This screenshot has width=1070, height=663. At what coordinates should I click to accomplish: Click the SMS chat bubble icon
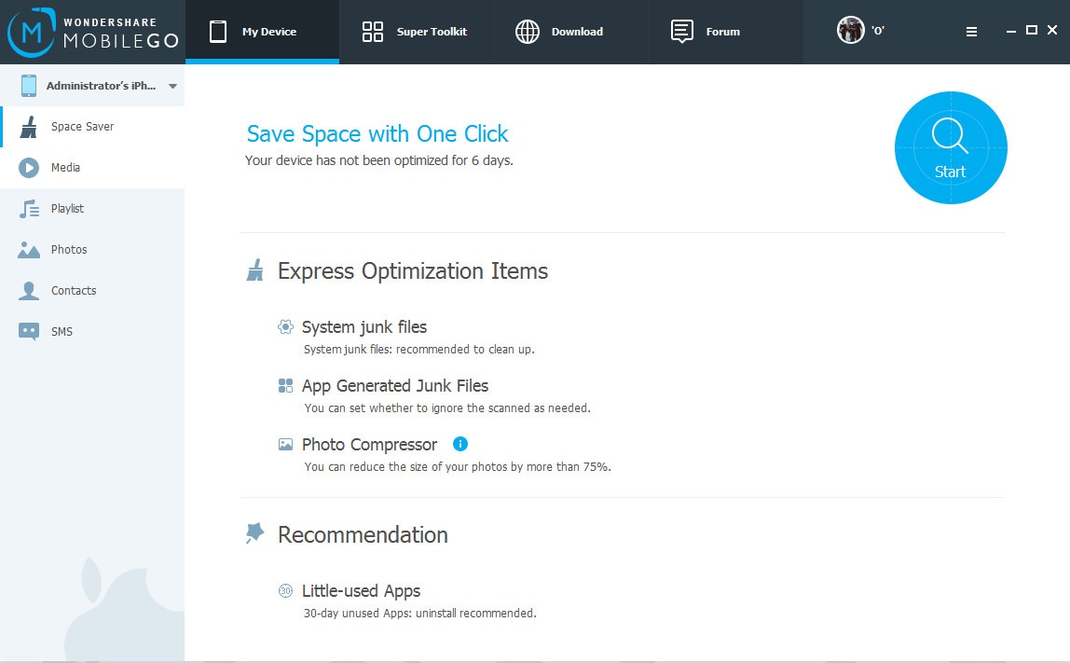coord(29,331)
